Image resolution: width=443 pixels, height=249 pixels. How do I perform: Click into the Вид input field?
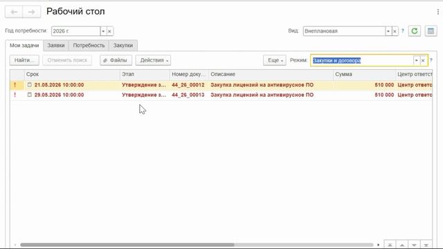click(344, 31)
